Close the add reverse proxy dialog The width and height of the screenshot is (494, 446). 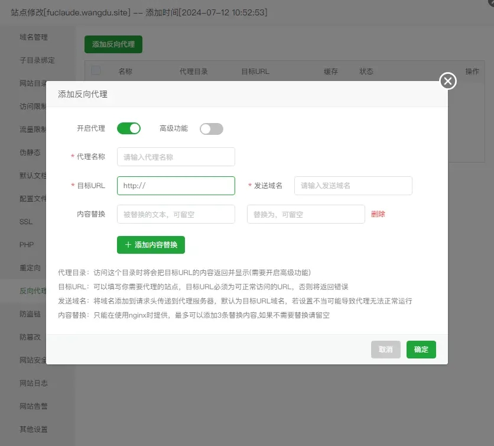(x=448, y=81)
